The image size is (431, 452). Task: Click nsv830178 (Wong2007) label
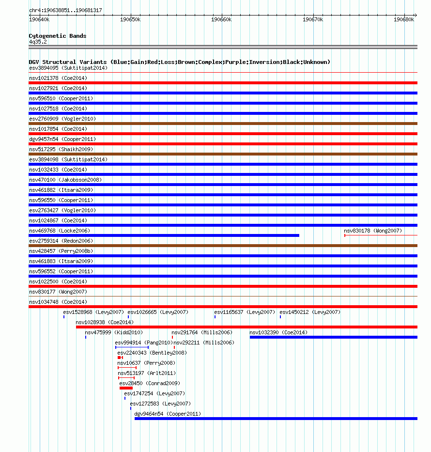(373, 231)
